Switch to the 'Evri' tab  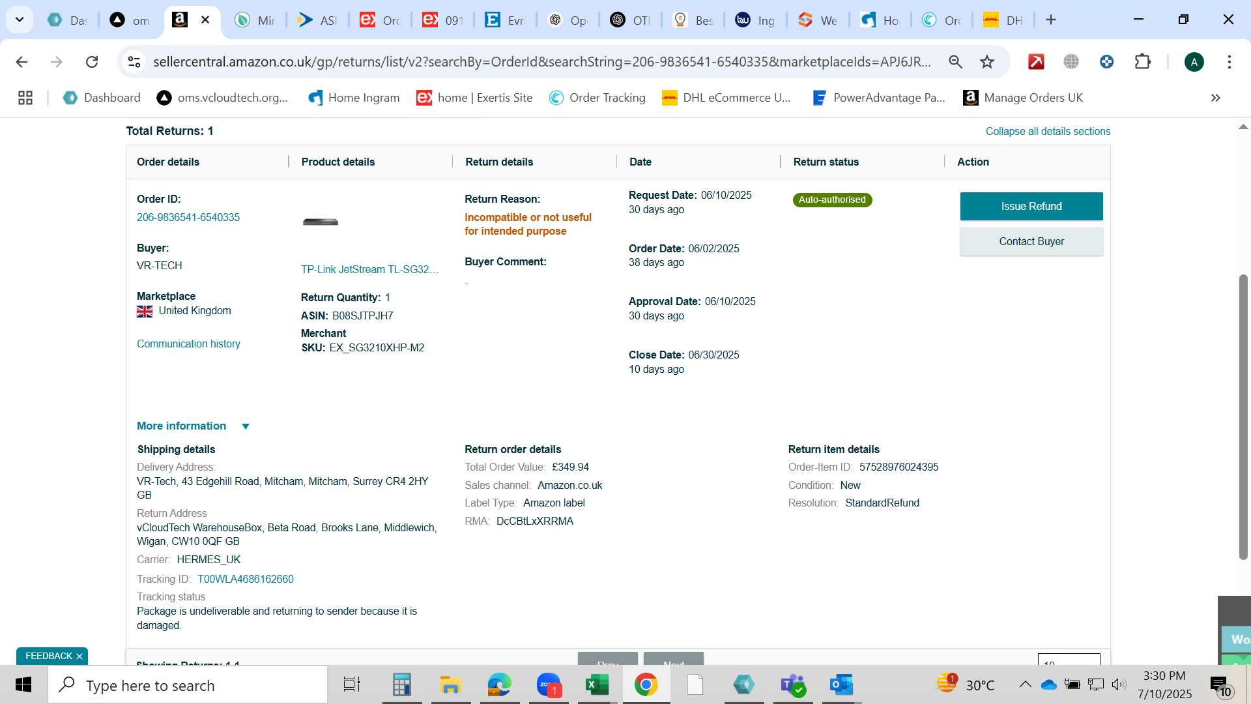point(505,20)
